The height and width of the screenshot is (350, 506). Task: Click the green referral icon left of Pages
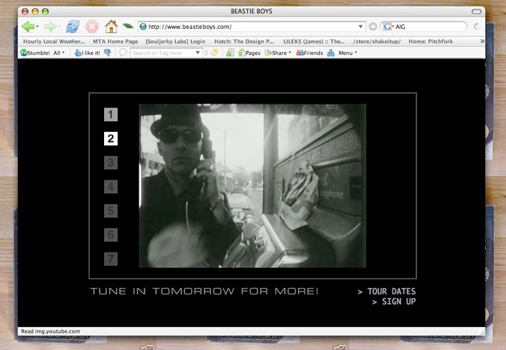230,53
